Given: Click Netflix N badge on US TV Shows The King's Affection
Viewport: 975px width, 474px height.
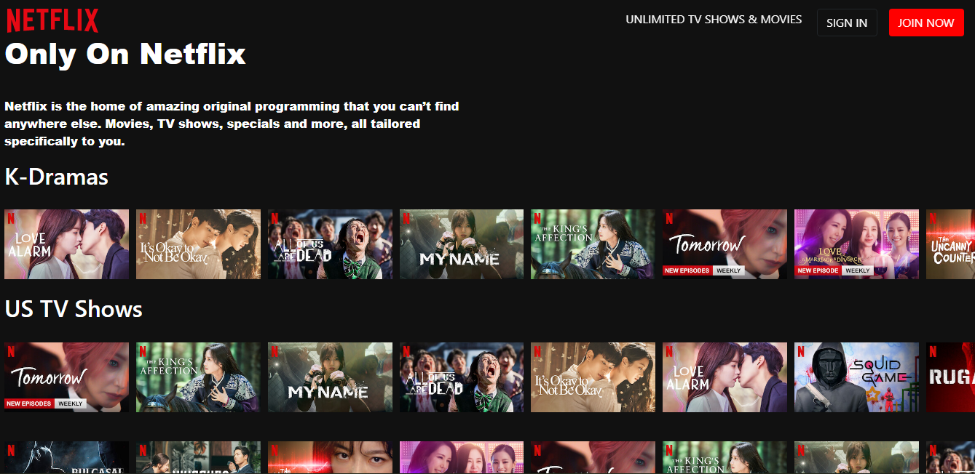Looking at the screenshot, I should [x=143, y=350].
